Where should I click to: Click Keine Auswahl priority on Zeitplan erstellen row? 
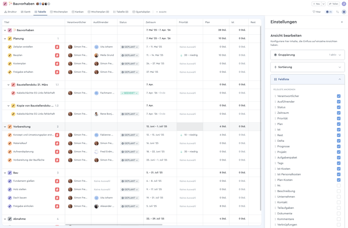tap(188, 47)
